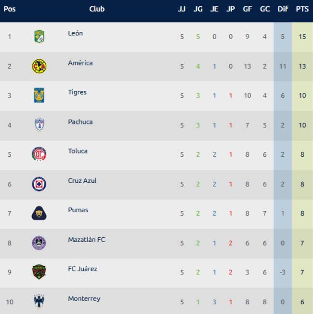Click the Toluca club logo

tap(39, 154)
